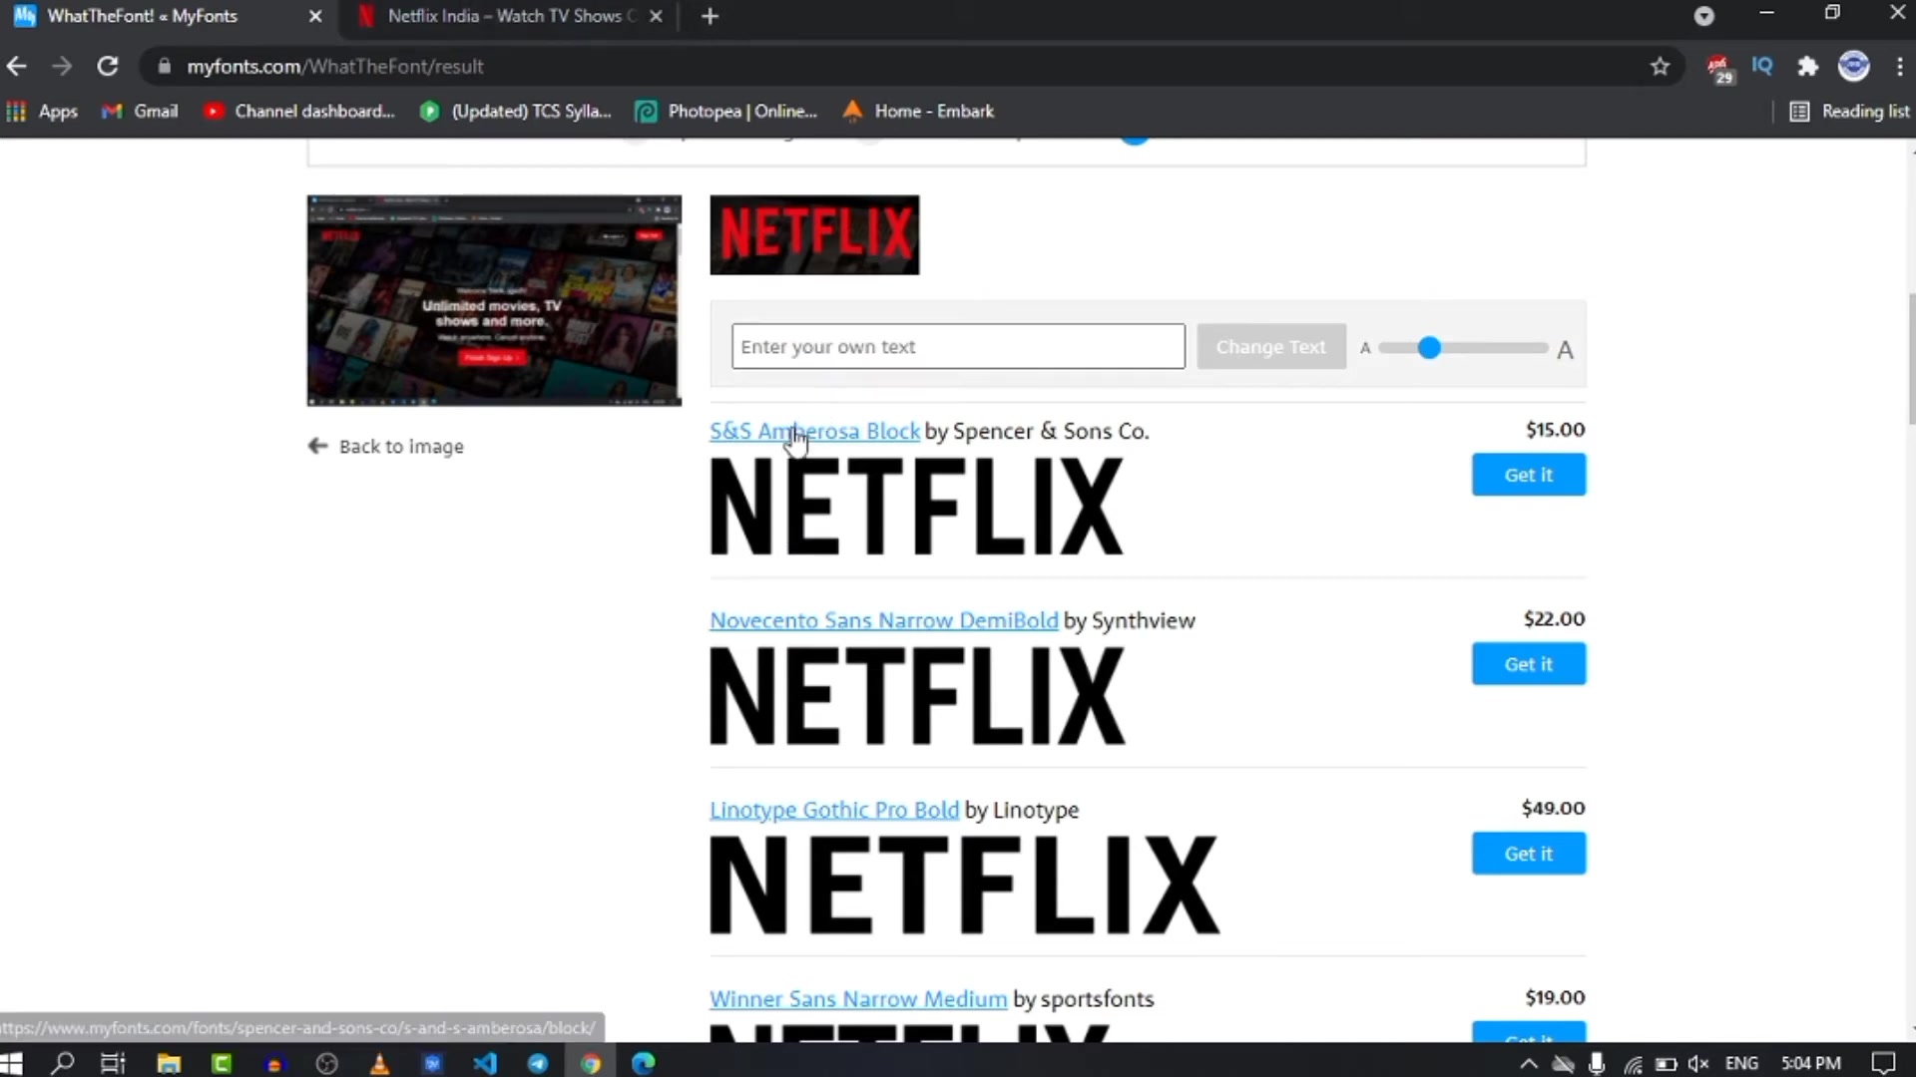The image size is (1916, 1077).
Task: Open the Apps bookmark shortcut
Action: pos(42,112)
